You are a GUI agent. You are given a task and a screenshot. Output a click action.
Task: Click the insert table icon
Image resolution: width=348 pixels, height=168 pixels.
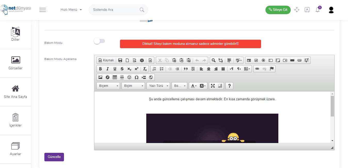(115, 77)
